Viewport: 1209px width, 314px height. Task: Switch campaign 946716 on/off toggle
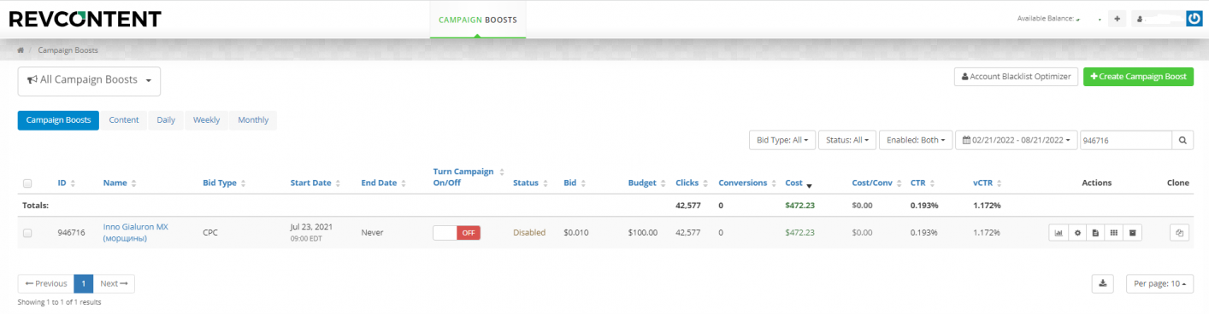click(457, 232)
